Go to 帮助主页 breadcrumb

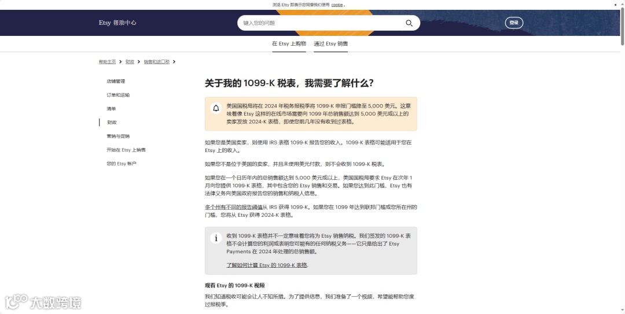click(x=107, y=62)
